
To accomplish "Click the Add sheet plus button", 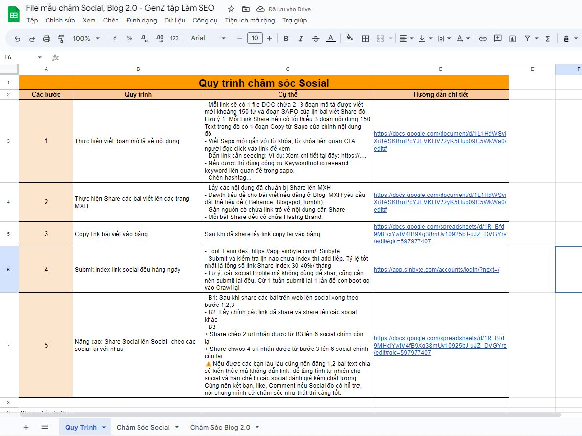I will pos(26,427).
